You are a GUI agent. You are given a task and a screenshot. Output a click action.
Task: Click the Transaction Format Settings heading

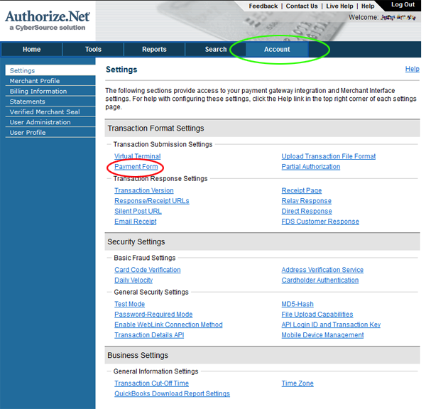[x=155, y=129]
